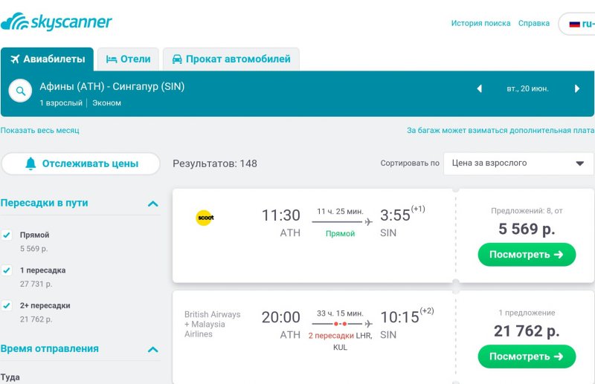The image size is (595, 384).
Task: Click the Scoot airline logo
Action: pyautogui.click(x=205, y=218)
